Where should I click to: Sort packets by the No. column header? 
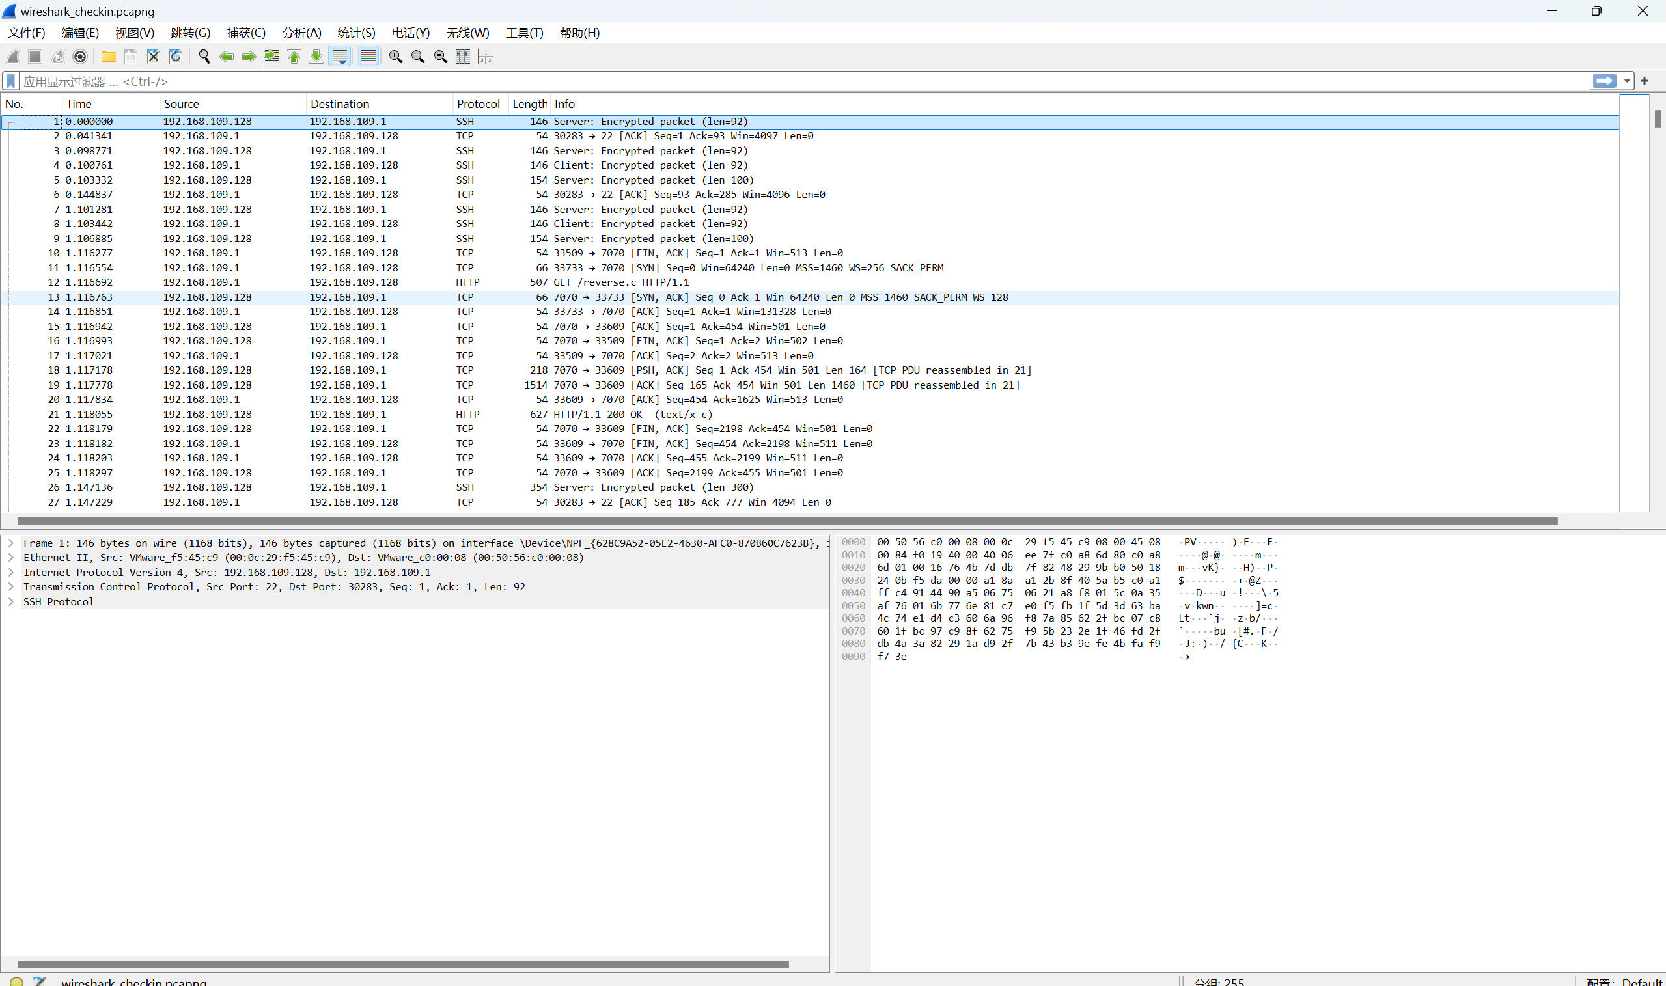pos(32,103)
